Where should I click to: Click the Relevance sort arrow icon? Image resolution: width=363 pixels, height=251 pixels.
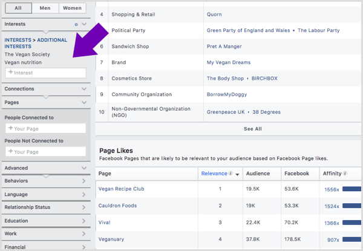tap(237, 175)
